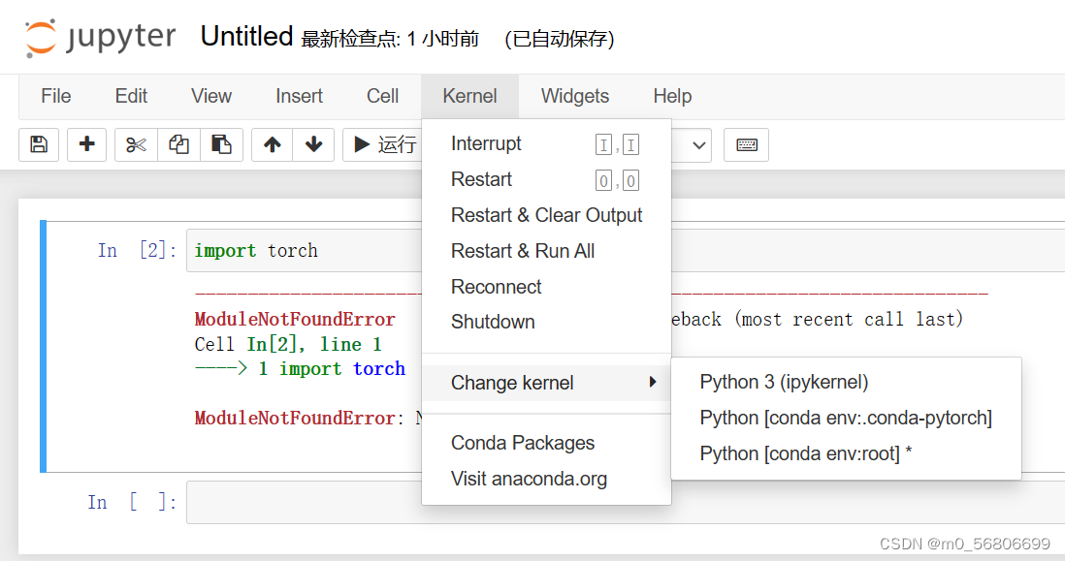Viewport: 1065px width, 561px height.
Task: Click the Jupyter logo
Action: click(x=100, y=37)
